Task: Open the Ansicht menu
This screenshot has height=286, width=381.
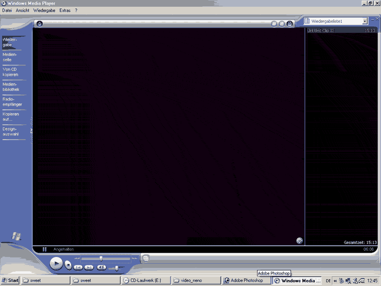Action: click(23, 11)
